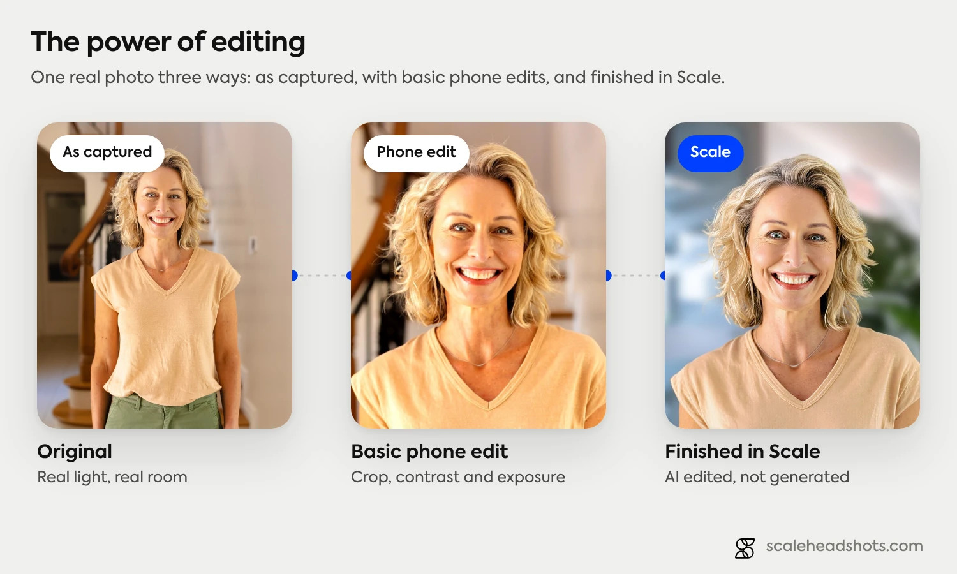Click the blue 'Scale' badge

[710, 153]
